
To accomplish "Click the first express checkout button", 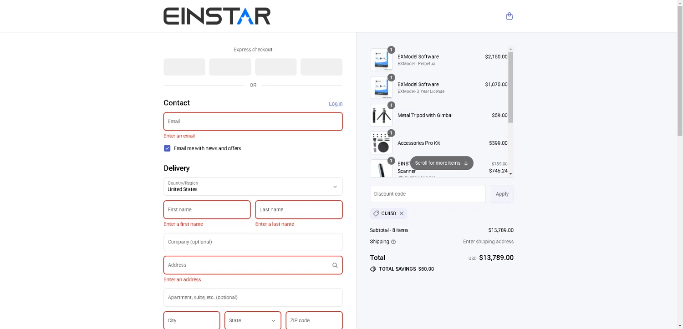I will point(184,67).
